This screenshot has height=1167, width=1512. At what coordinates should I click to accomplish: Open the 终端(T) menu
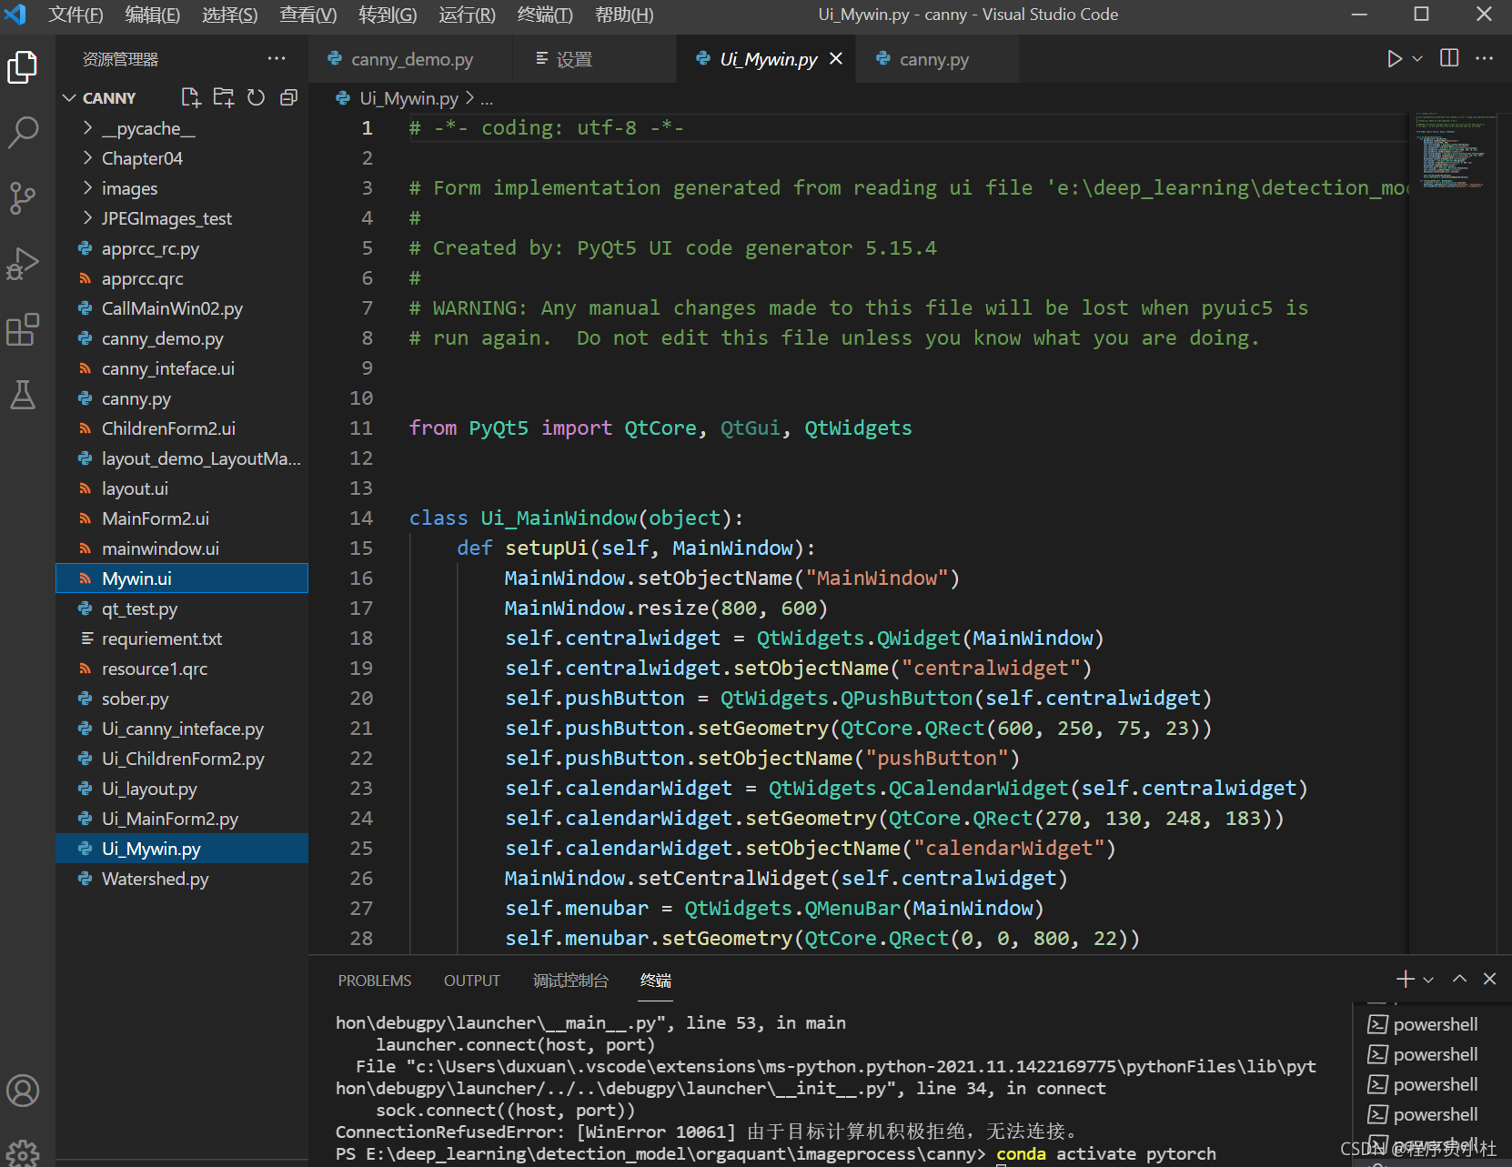[x=545, y=15]
